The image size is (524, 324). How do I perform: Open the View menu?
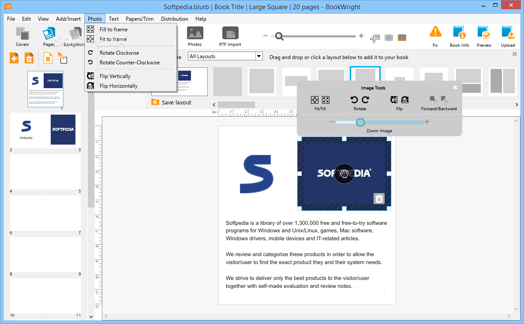pyautogui.click(x=43, y=19)
